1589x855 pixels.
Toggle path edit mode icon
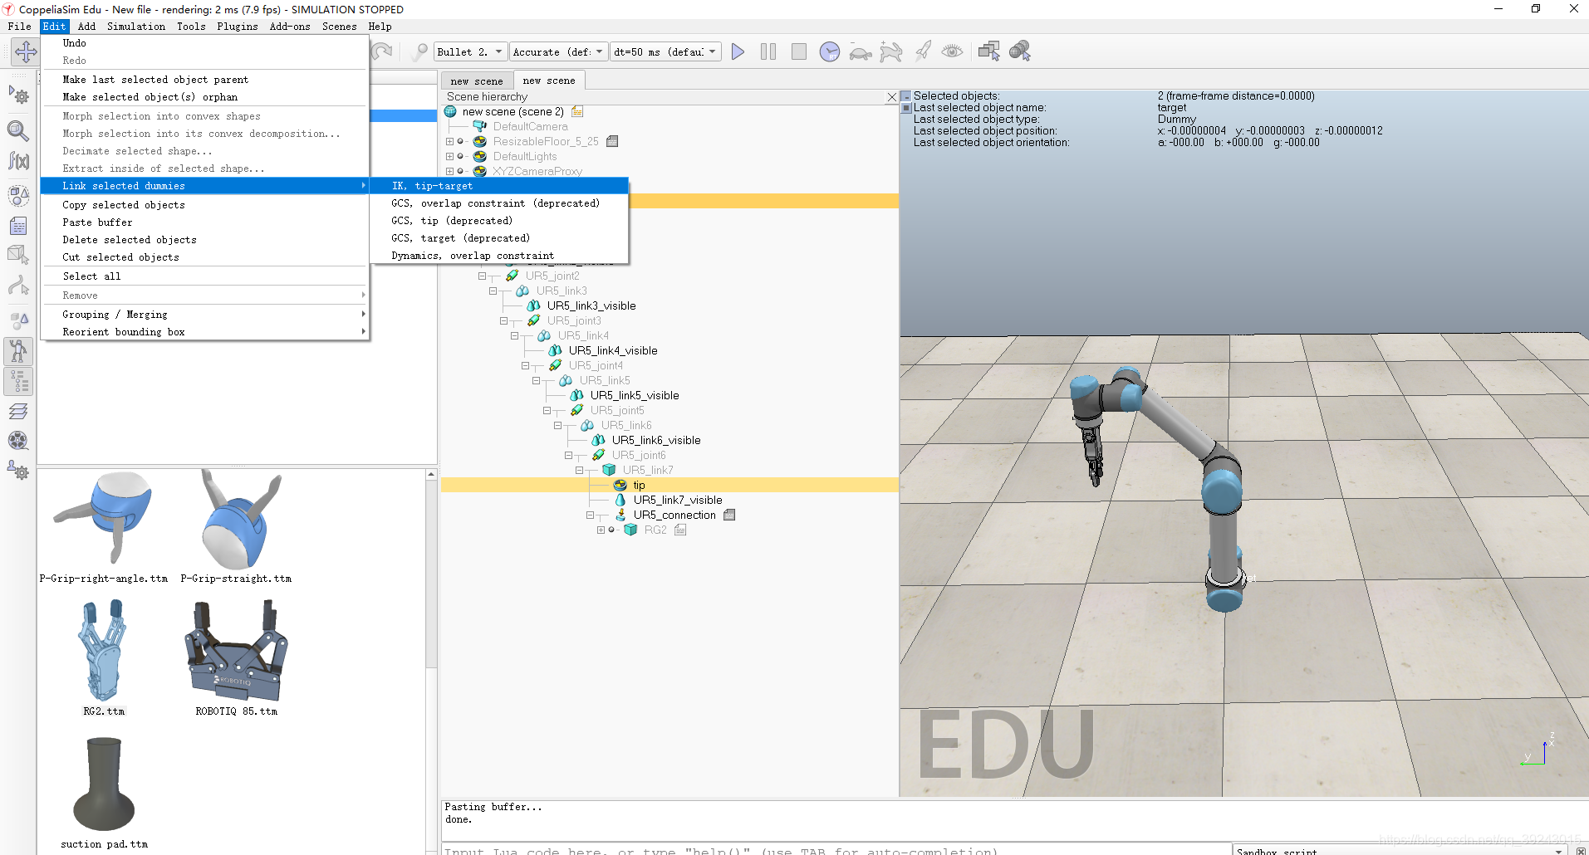(x=18, y=286)
